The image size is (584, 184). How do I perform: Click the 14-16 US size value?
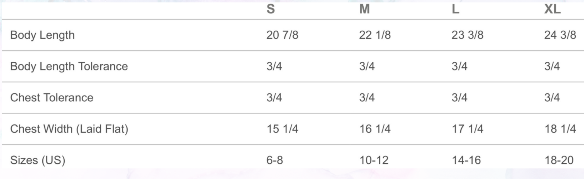point(466,160)
